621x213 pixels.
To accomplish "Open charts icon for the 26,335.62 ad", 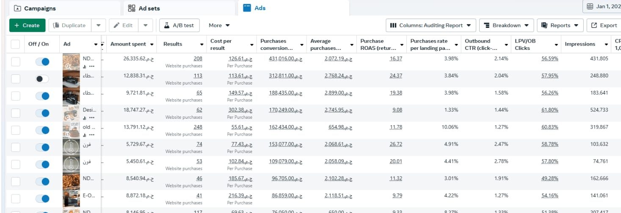I will click(85, 66).
